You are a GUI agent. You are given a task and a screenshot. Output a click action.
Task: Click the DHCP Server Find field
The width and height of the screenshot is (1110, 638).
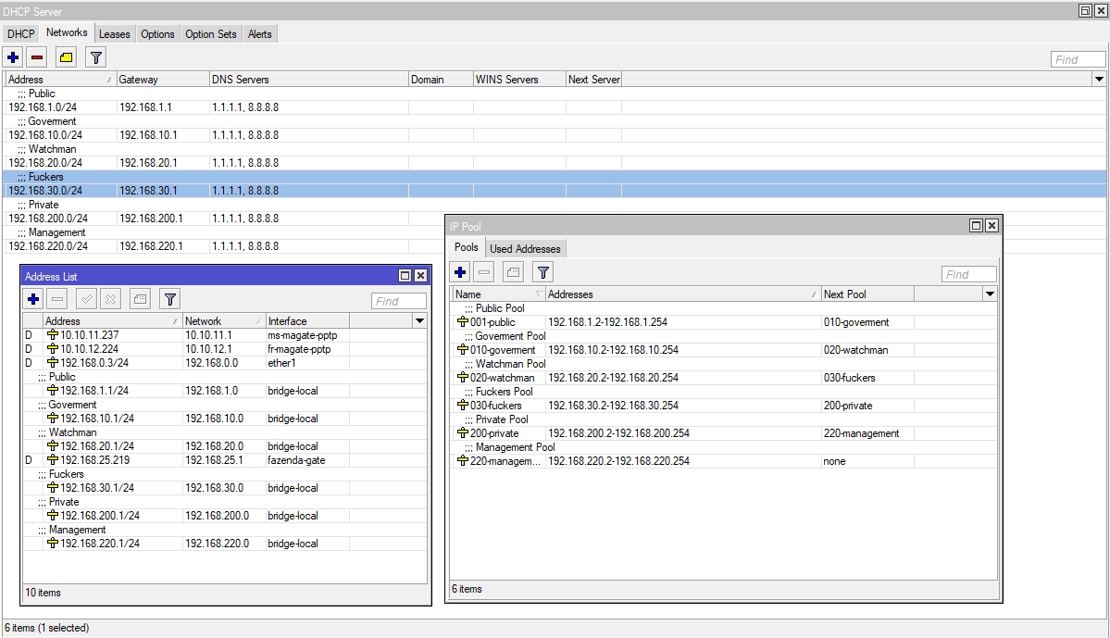click(1078, 59)
